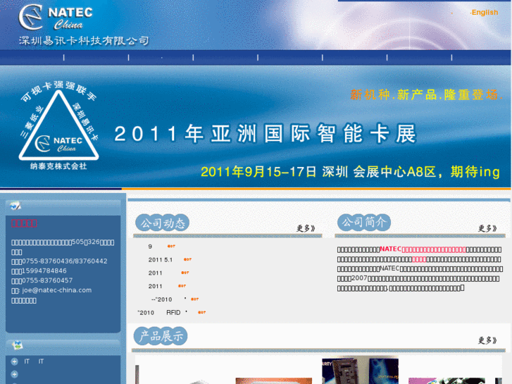Click the HOT badge on the RFID news row
This screenshot has height=384, width=512.
pyautogui.click(x=202, y=312)
